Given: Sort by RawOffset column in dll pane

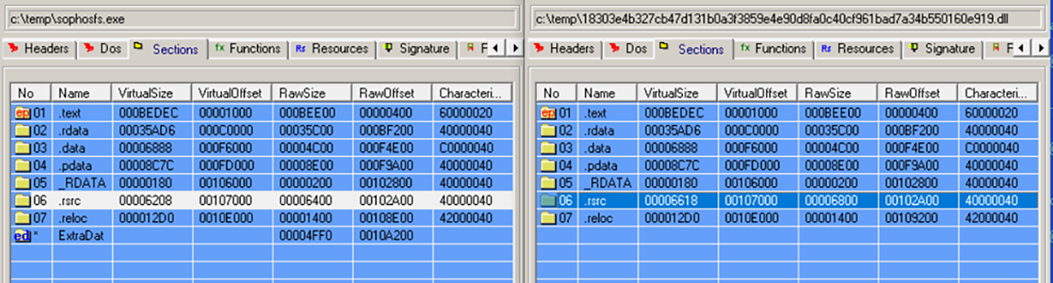Looking at the screenshot, I should pos(918,93).
